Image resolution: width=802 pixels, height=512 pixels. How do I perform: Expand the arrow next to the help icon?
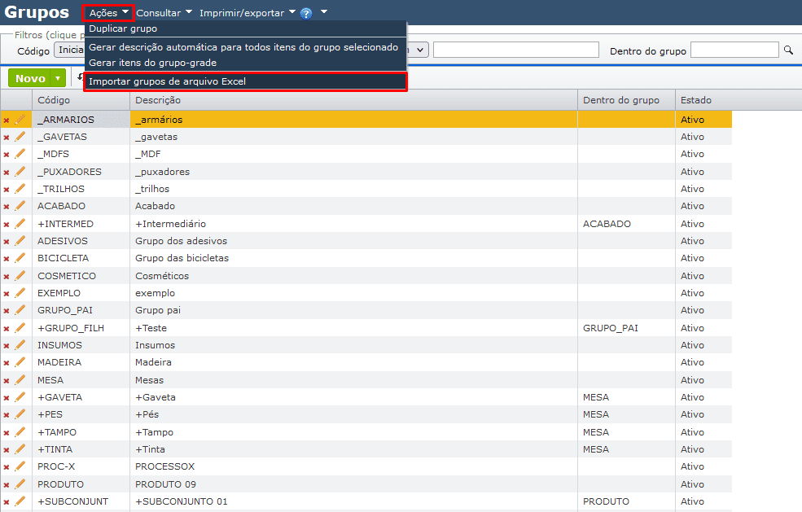[324, 11]
